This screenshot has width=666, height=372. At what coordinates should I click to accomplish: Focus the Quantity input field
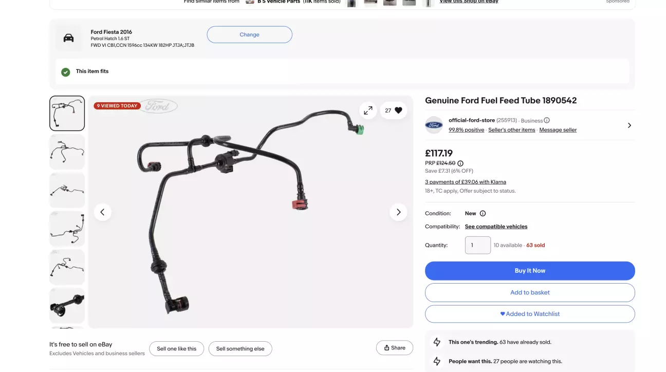tap(478, 245)
